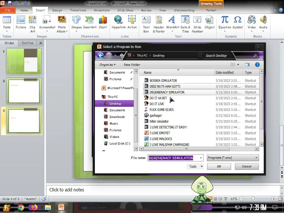Switch to the Design tab

pyautogui.click(x=57, y=10)
